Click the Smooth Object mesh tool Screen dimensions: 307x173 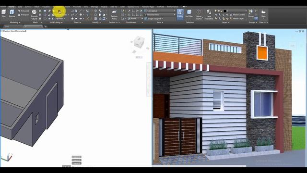tap(34, 15)
